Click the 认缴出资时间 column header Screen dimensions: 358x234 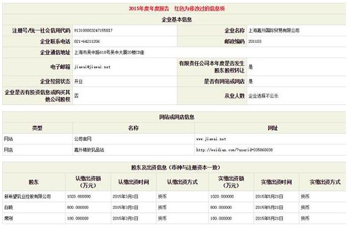(x=133, y=181)
